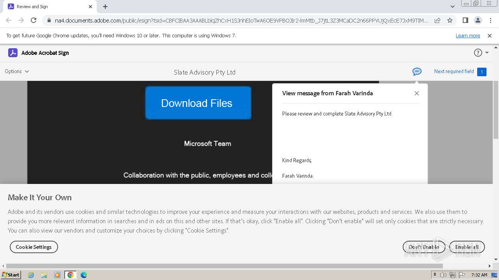Open the Learn more link
Viewport: 499px width, 280px height.
point(468,36)
